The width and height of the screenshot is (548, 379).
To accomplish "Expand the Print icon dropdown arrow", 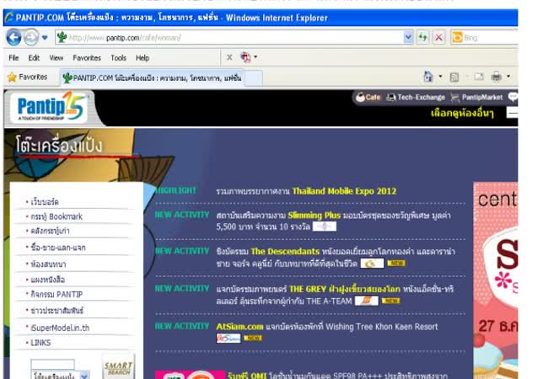I will (x=508, y=76).
